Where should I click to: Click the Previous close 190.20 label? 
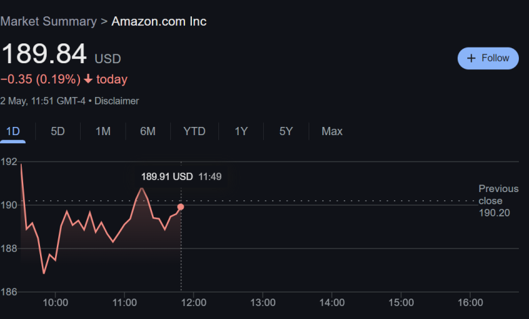(x=498, y=201)
